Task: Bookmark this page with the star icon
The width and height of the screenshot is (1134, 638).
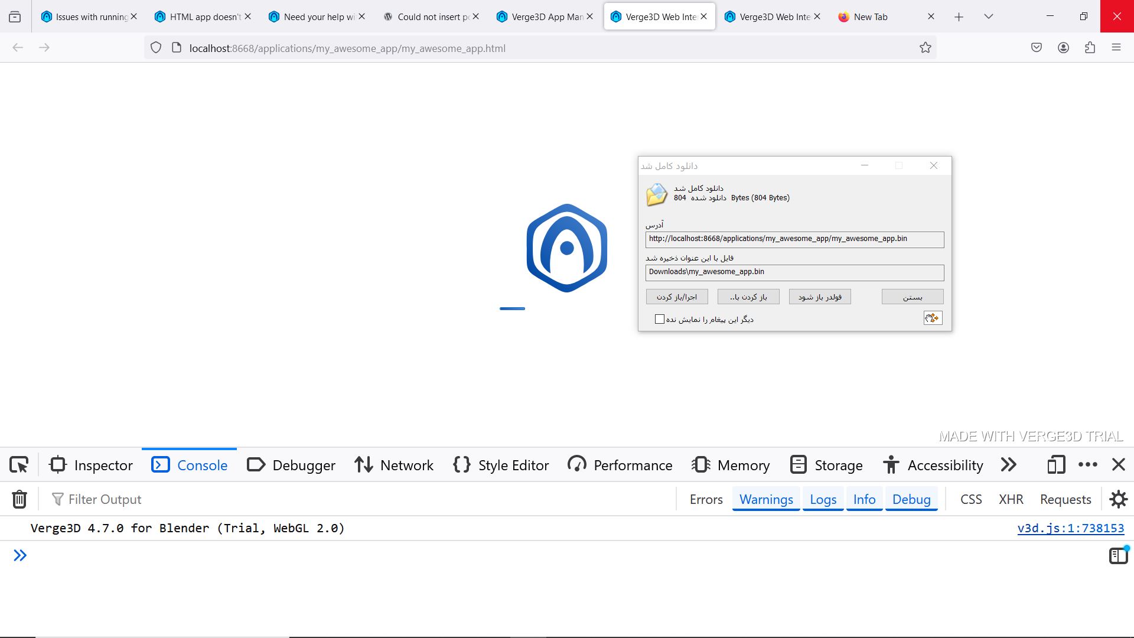Action: point(925,48)
